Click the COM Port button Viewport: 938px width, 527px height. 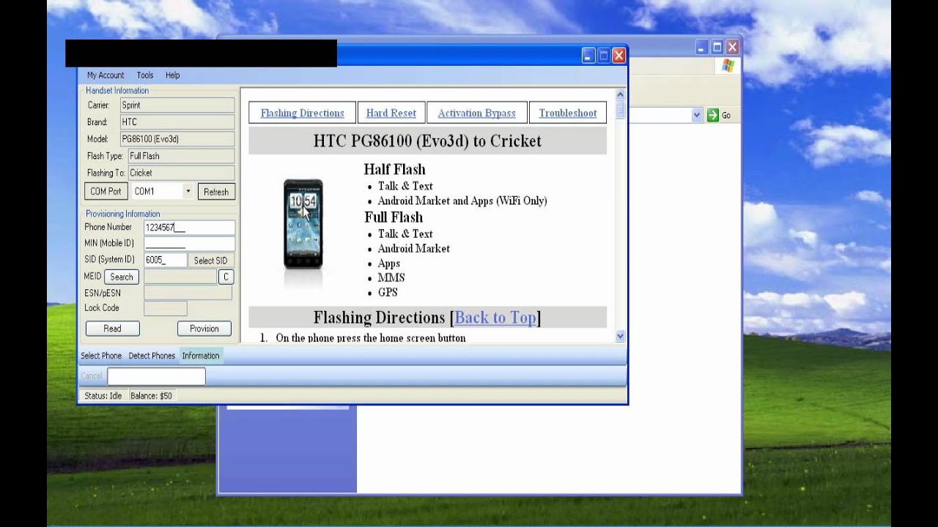click(106, 192)
